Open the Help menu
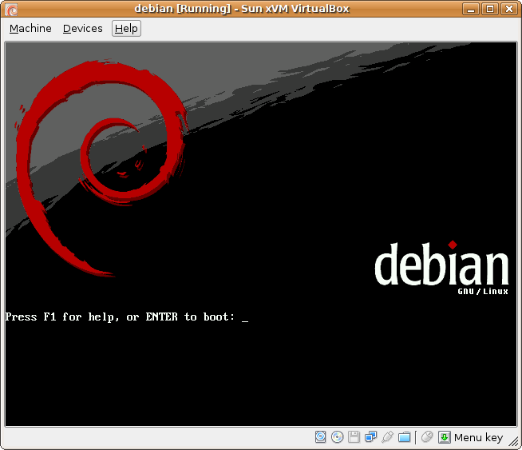The width and height of the screenshot is (522, 450). point(126,28)
